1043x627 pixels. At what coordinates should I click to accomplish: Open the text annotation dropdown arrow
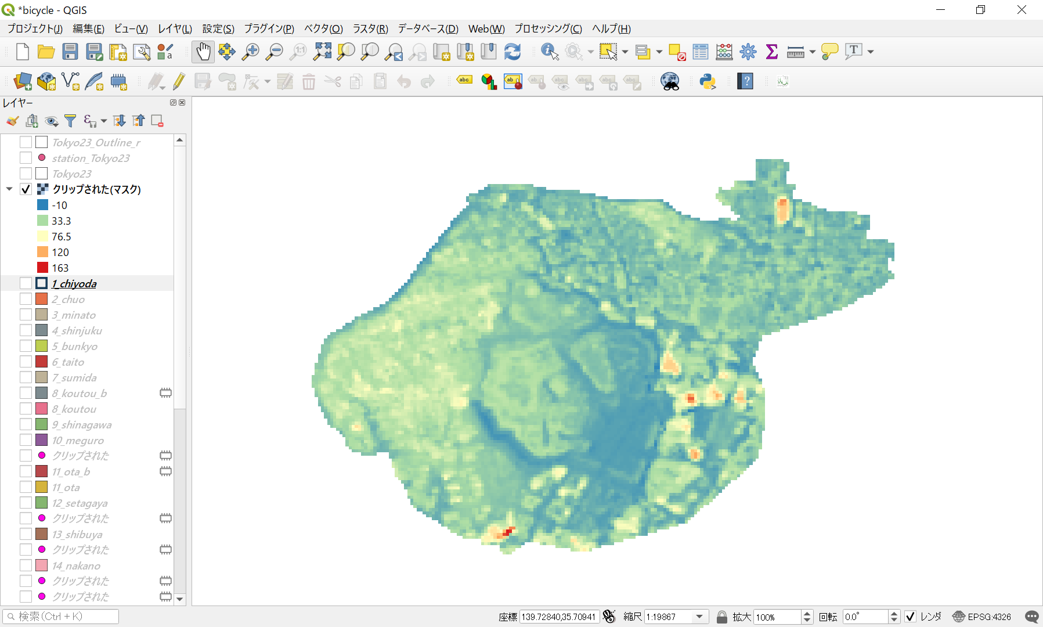(871, 52)
